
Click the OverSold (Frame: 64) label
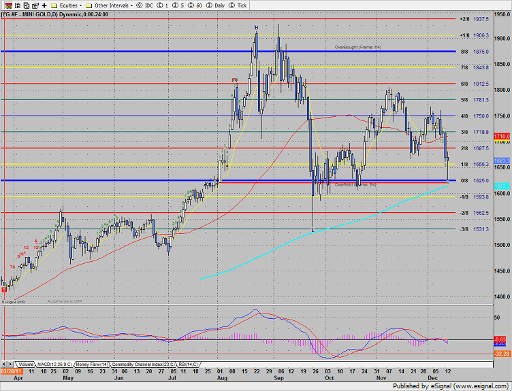(356, 185)
